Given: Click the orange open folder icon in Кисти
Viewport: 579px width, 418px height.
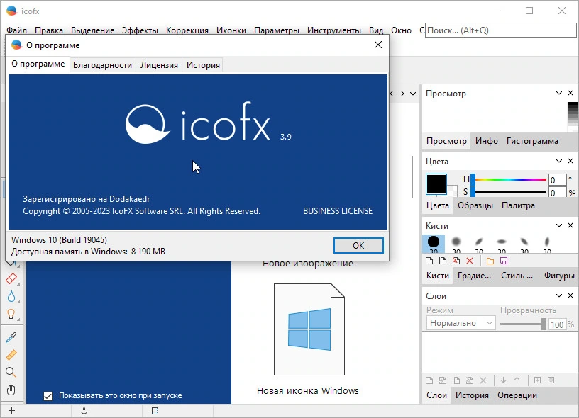Looking at the screenshot, I should click(x=490, y=261).
